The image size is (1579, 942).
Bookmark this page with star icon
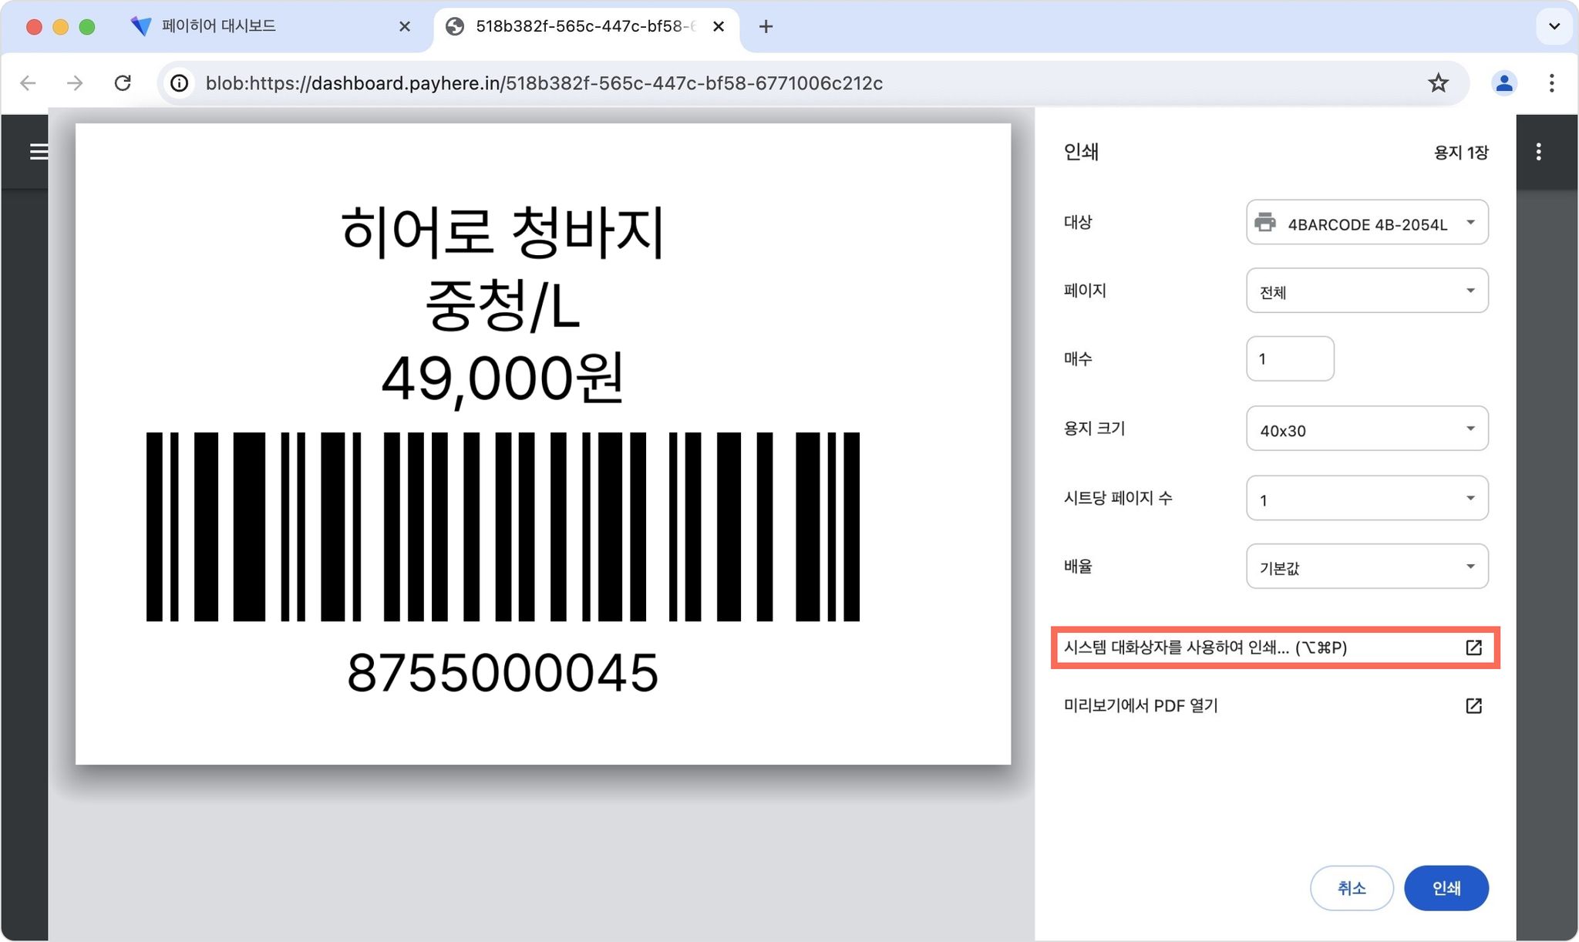click(1438, 83)
